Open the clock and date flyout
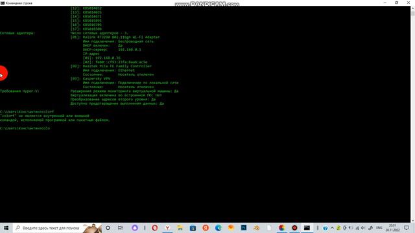Image resolution: width=415 pixels, height=233 pixels. tap(392, 228)
